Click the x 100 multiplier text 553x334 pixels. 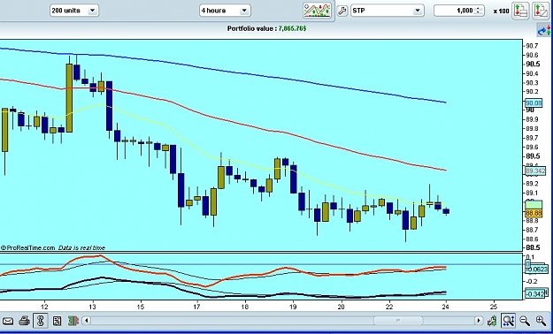(501, 11)
